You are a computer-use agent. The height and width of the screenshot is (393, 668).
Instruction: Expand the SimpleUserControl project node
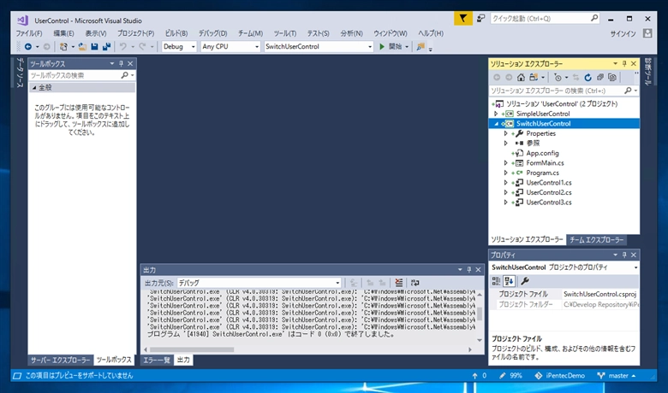(496, 114)
